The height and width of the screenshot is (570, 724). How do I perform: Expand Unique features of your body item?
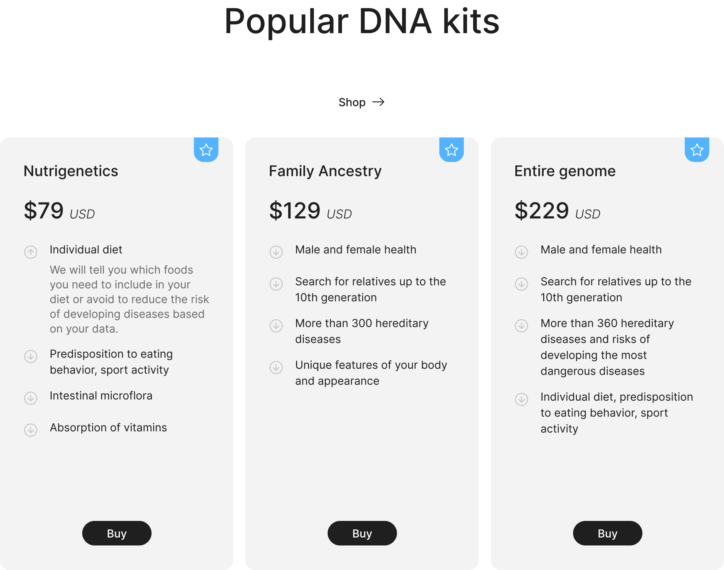point(276,367)
